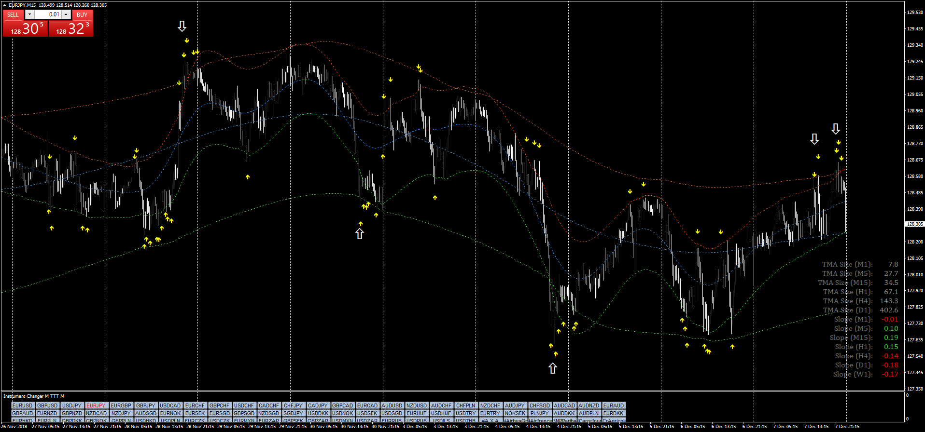Choose the PLNJPY button
Image resolution: width=925 pixels, height=432 pixels.
539,413
